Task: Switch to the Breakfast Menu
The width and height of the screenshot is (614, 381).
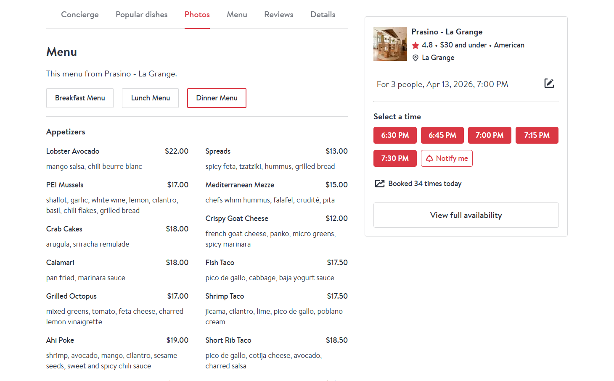Action: (x=80, y=98)
